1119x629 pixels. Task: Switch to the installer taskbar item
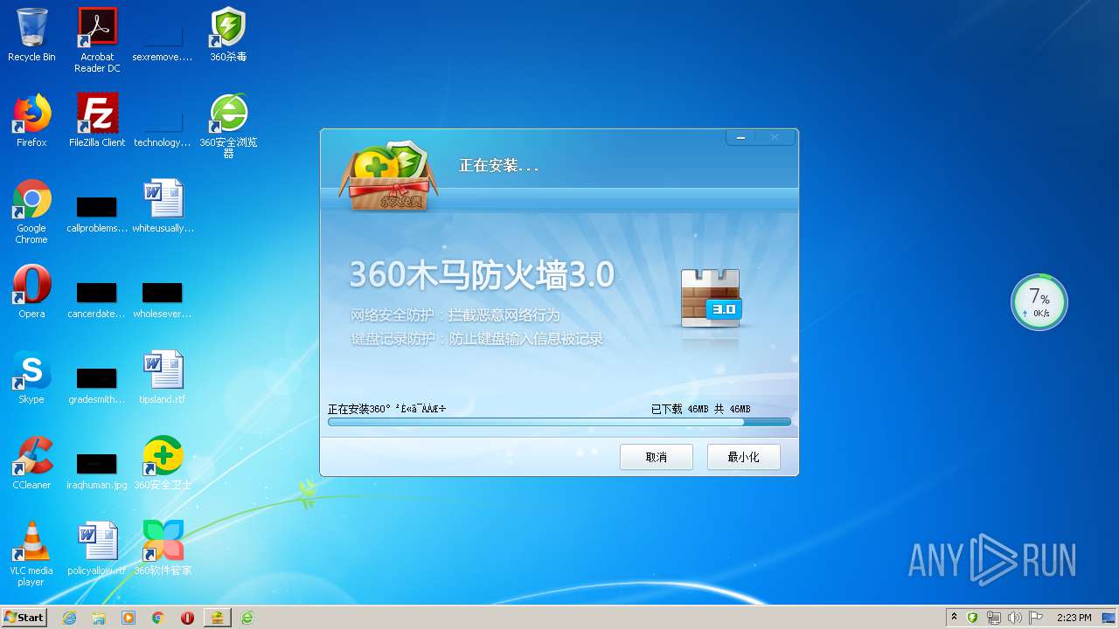pyautogui.click(x=217, y=618)
